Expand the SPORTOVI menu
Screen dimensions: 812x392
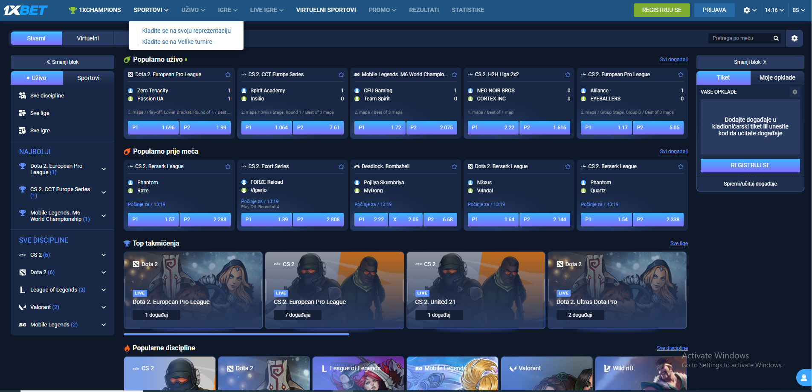[x=151, y=10]
